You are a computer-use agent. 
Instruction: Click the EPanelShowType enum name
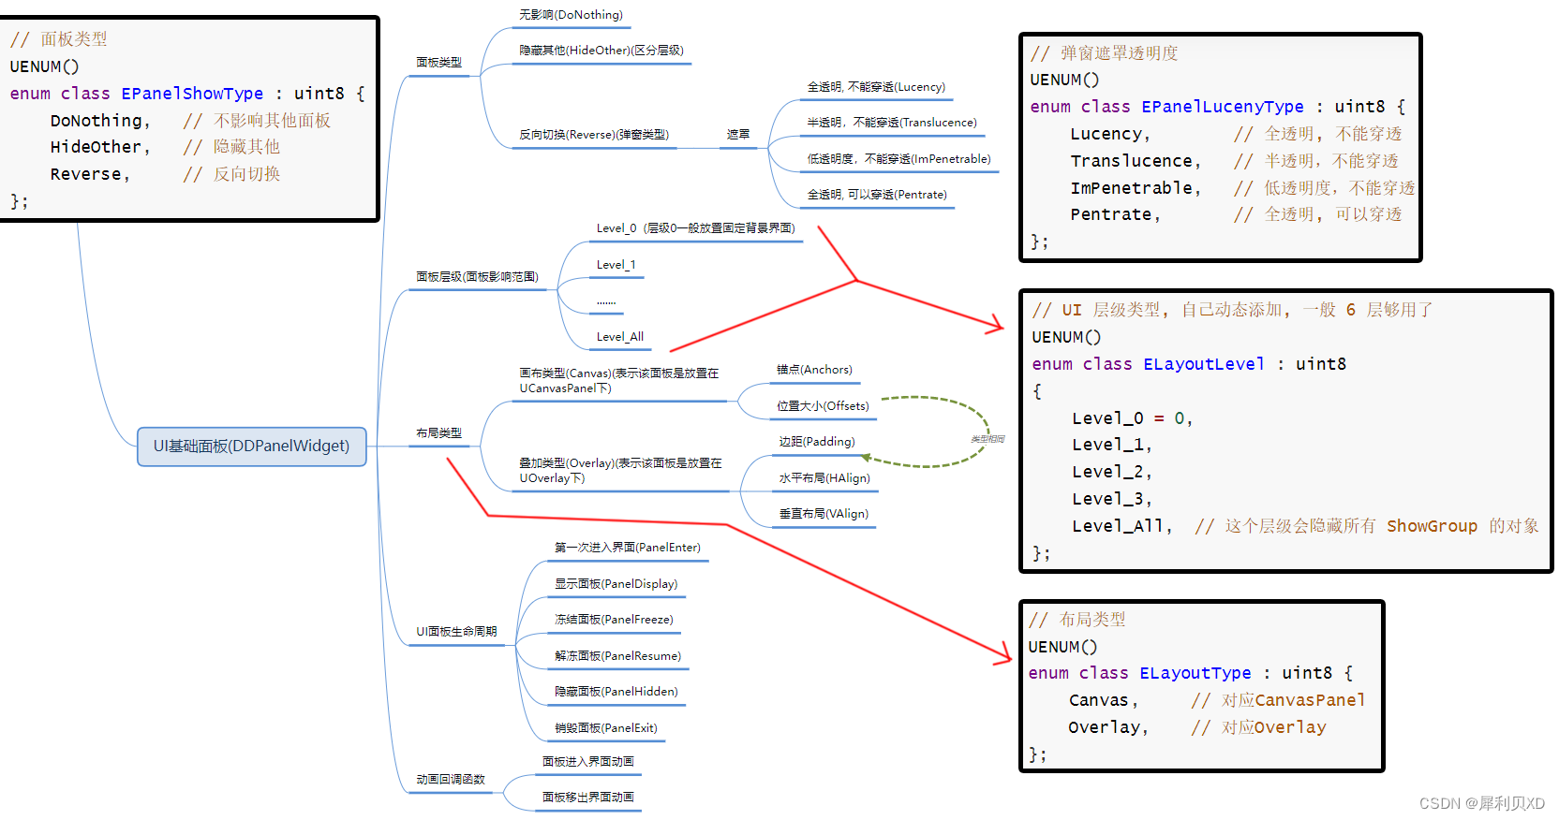[192, 94]
